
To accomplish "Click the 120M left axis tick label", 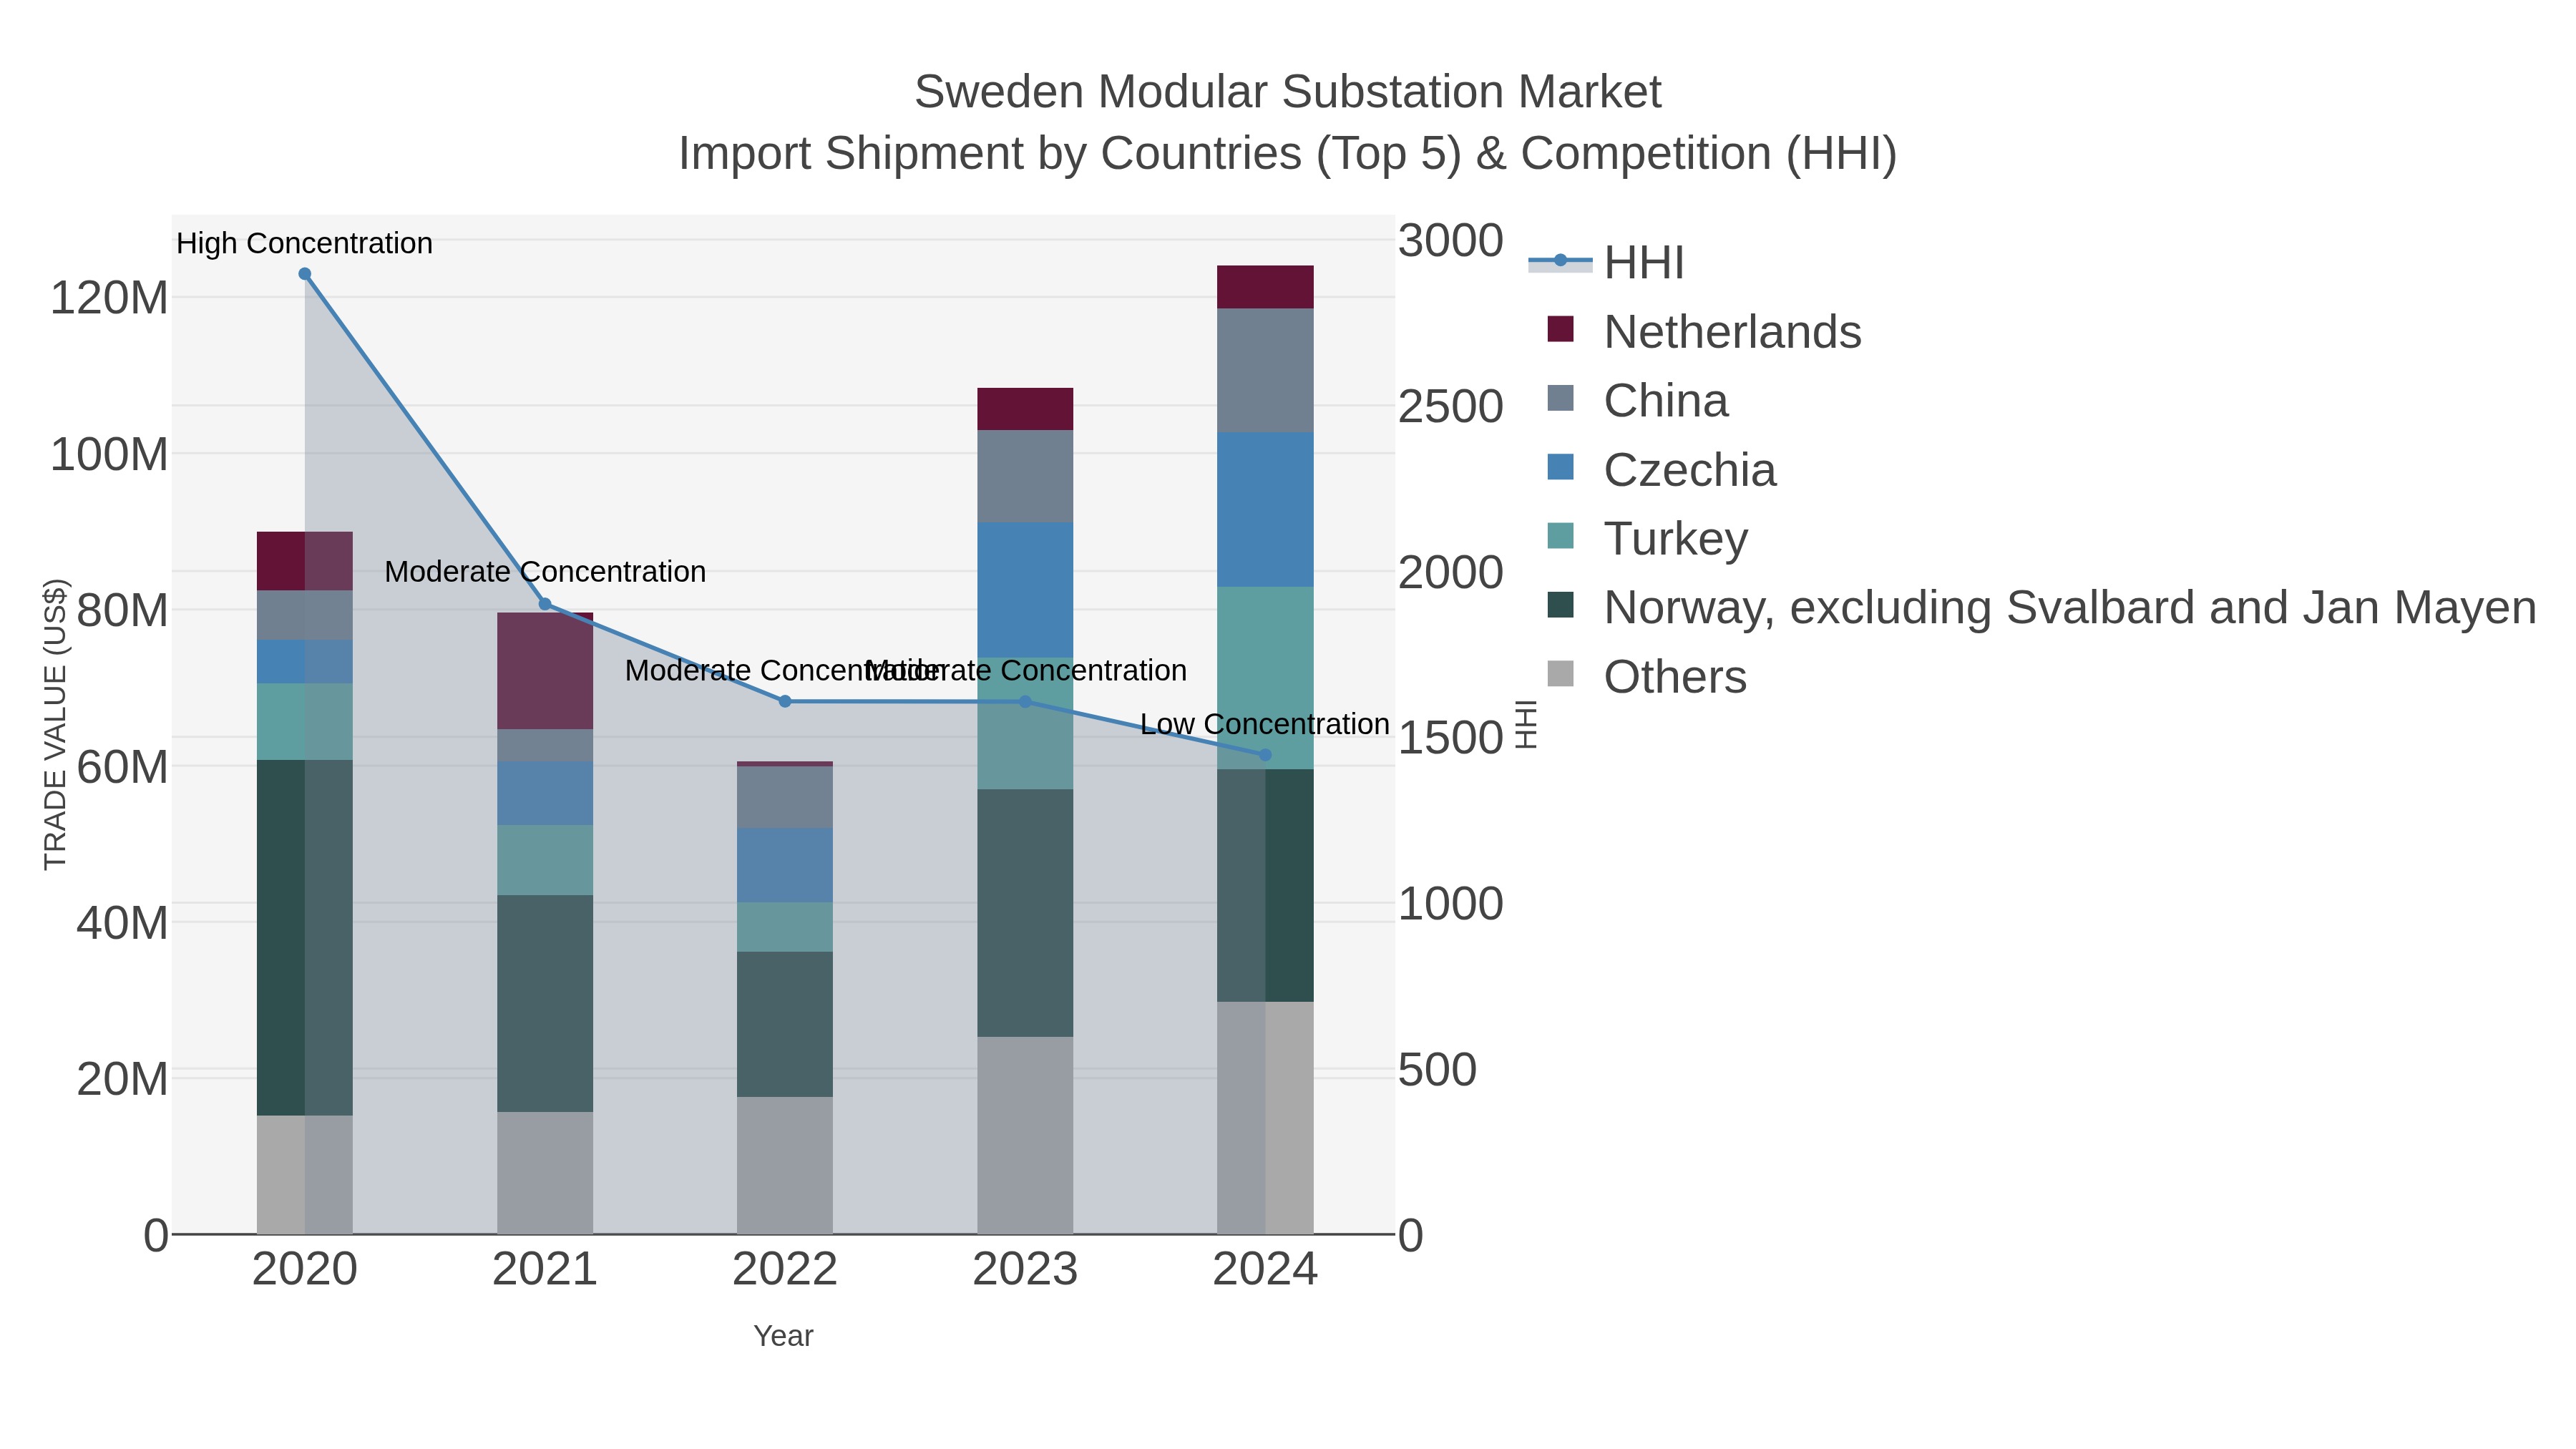I will (109, 298).
